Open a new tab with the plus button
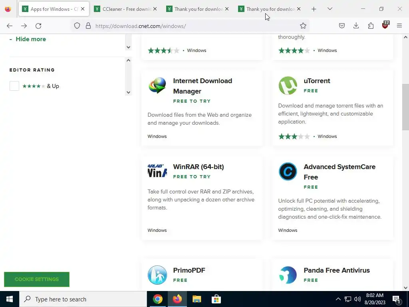Screen dimensions: 409x307 coord(314,9)
